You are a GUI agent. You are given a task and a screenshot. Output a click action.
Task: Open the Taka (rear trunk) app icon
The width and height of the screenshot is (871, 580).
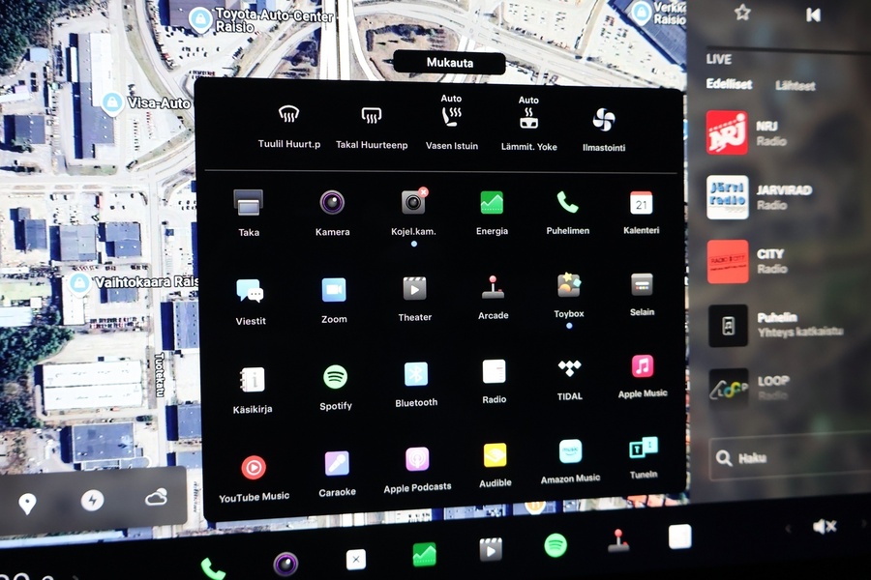pyautogui.click(x=249, y=203)
